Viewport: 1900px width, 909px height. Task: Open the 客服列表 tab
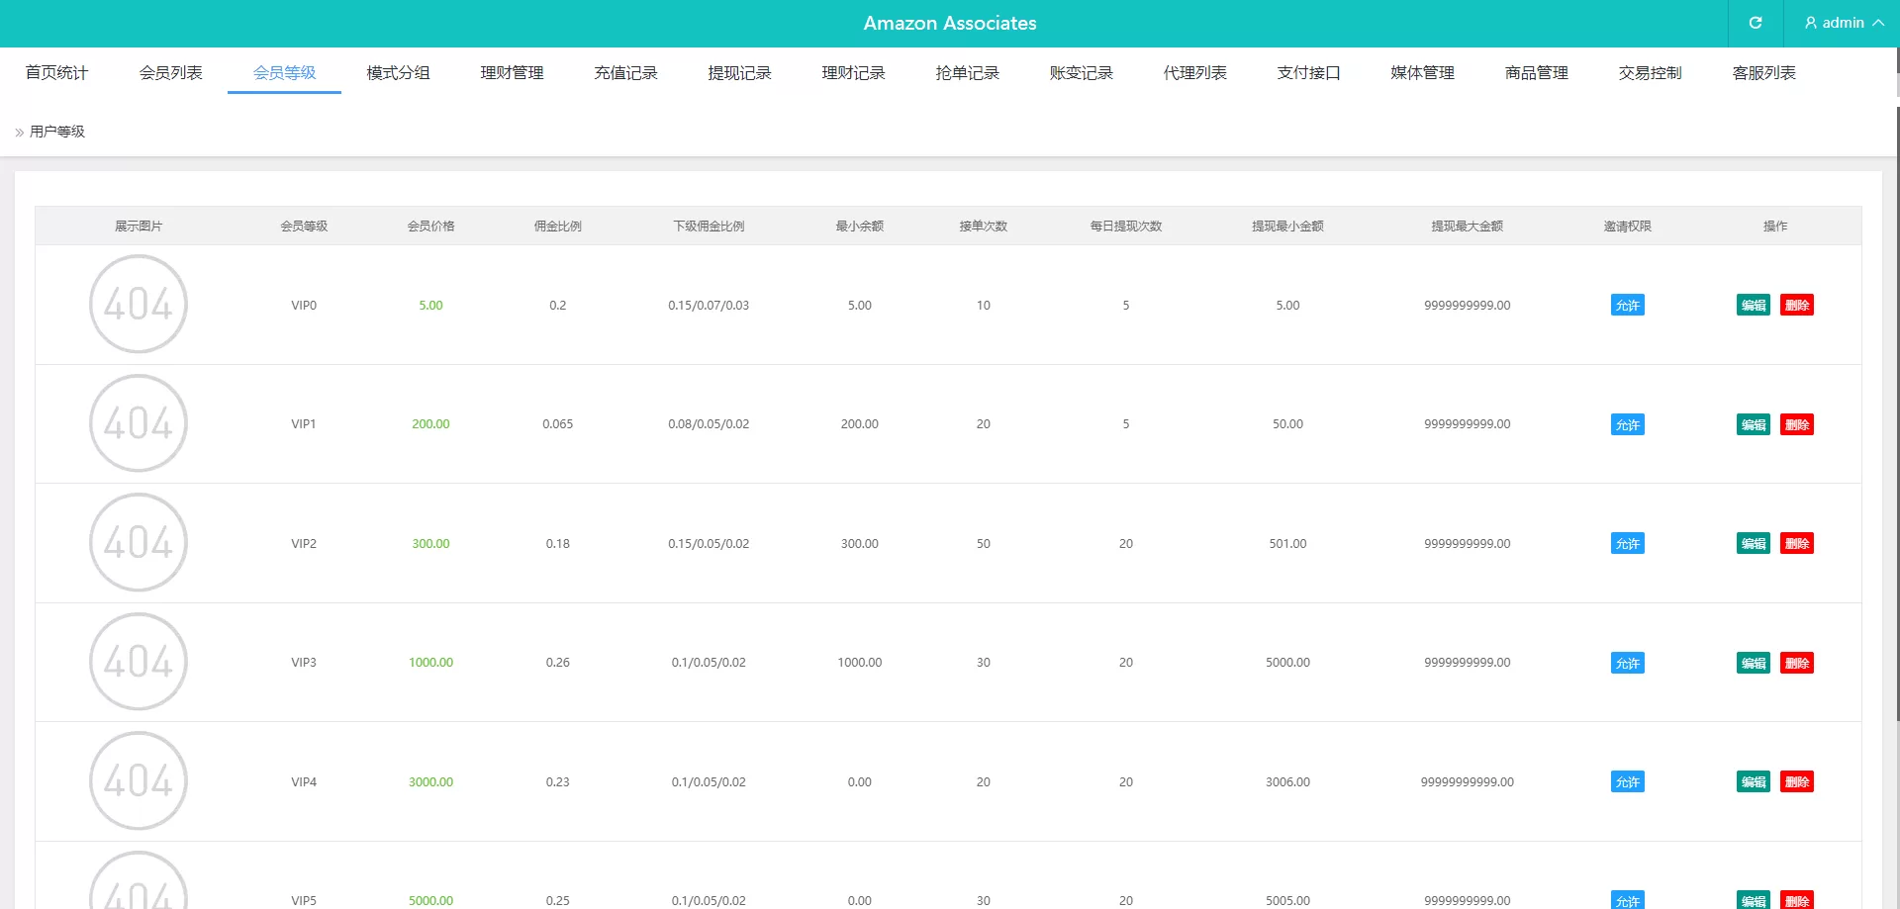pyautogui.click(x=1763, y=73)
